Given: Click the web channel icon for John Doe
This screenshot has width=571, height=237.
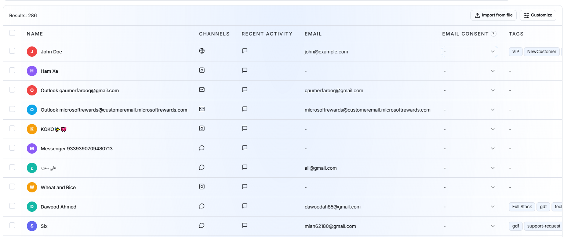Looking at the screenshot, I should (201, 51).
